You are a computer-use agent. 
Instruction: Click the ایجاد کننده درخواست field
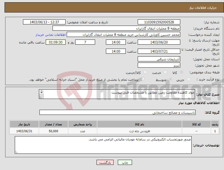coord(123,34)
